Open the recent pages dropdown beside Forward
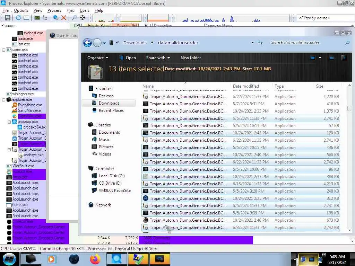Viewport: 355px width, 266px height. point(104,43)
